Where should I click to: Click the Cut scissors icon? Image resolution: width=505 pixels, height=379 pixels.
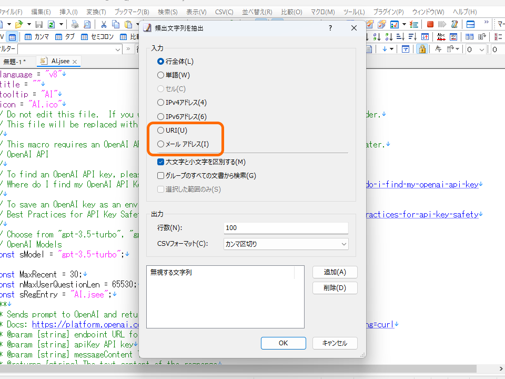pyautogui.click(x=104, y=24)
